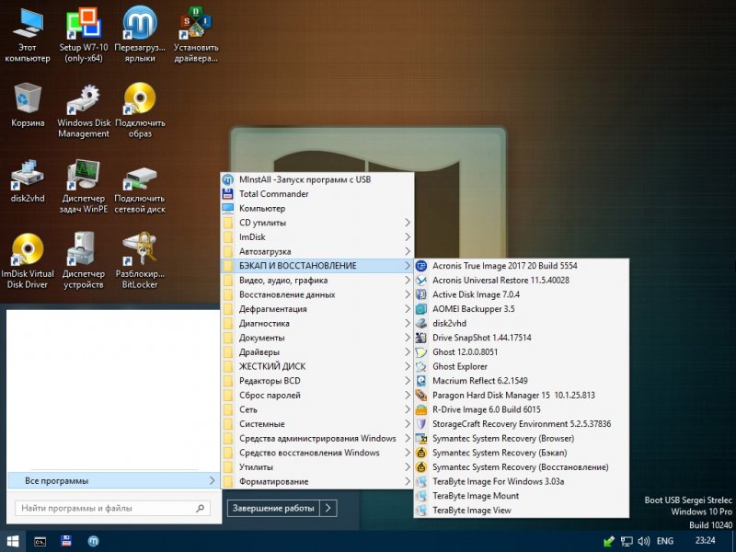The width and height of the screenshot is (736, 552).
Task: Expand the Диагностика folder submenu
Action: (x=313, y=323)
